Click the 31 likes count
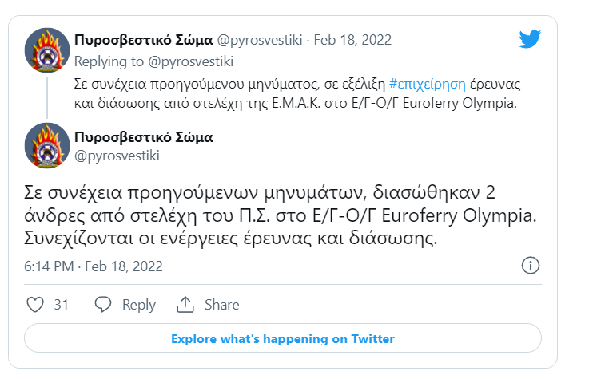The height and width of the screenshot is (379, 589). 61,305
